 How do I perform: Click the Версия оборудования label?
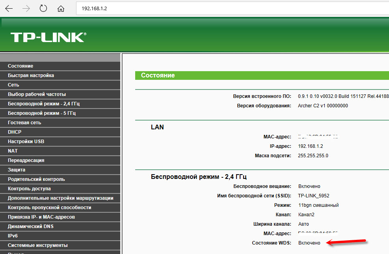click(x=264, y=106)
